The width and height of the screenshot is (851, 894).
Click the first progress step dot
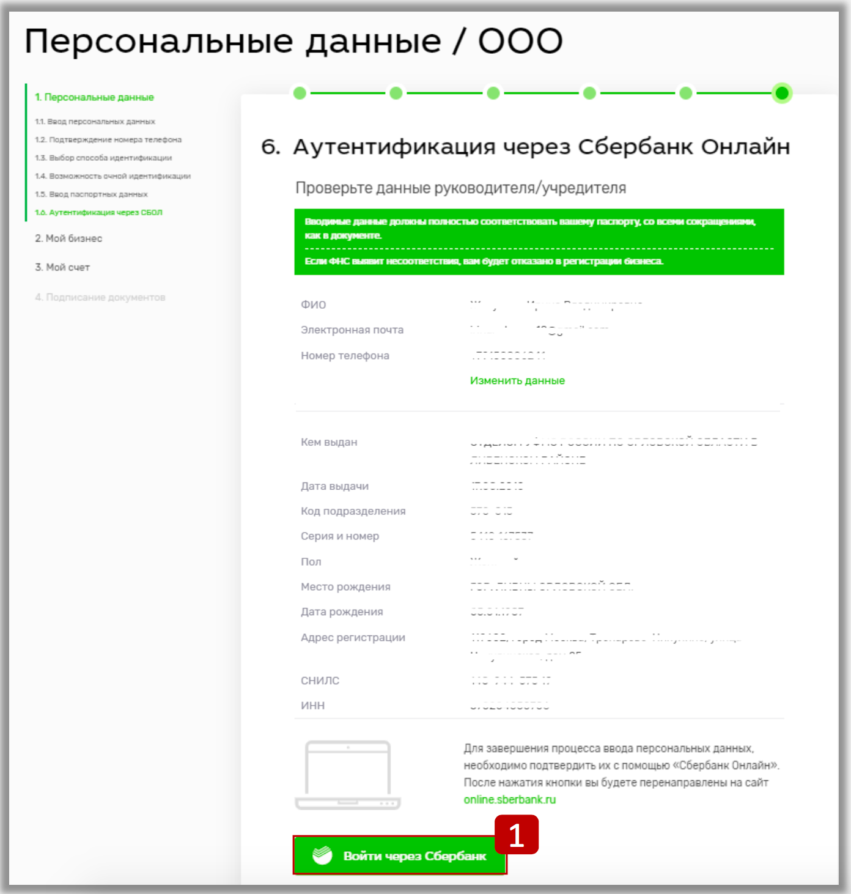point(300,93)
